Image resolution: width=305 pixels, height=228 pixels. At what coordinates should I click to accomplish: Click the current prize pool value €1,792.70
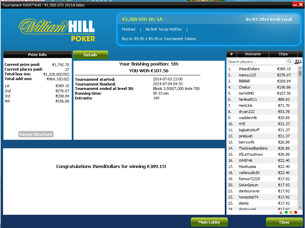[61, 65]
